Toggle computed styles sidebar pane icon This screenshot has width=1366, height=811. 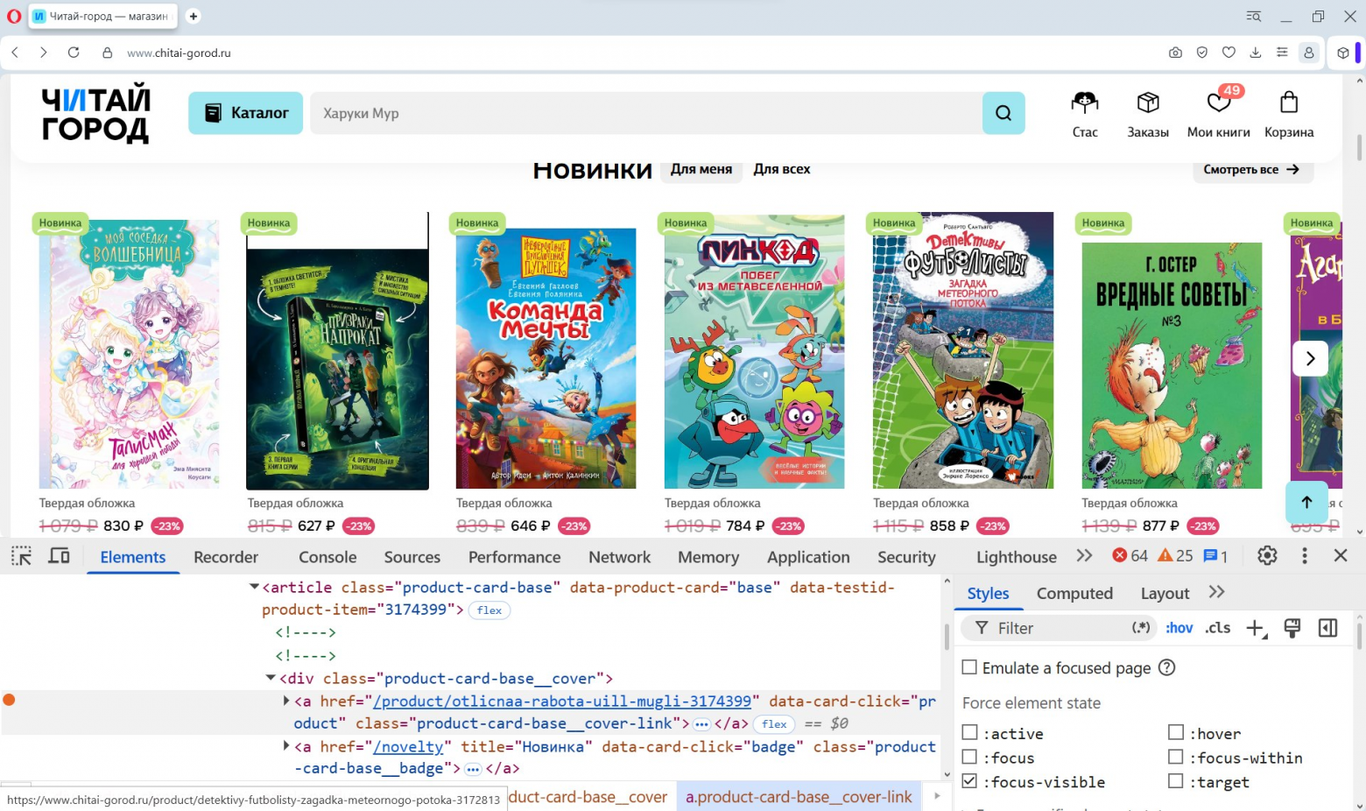pos(1327,628)
